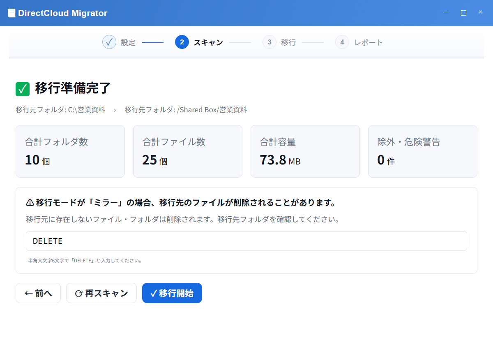493x338 pixels.
Task: Go to the 移行 step label
Action: point(288,42)
